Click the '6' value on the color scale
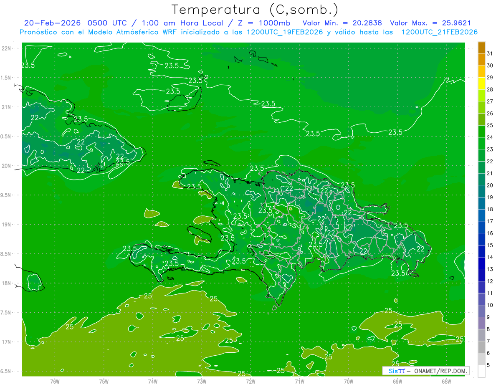The height and width of the screenshot is (387, 501). pos(488,353)
